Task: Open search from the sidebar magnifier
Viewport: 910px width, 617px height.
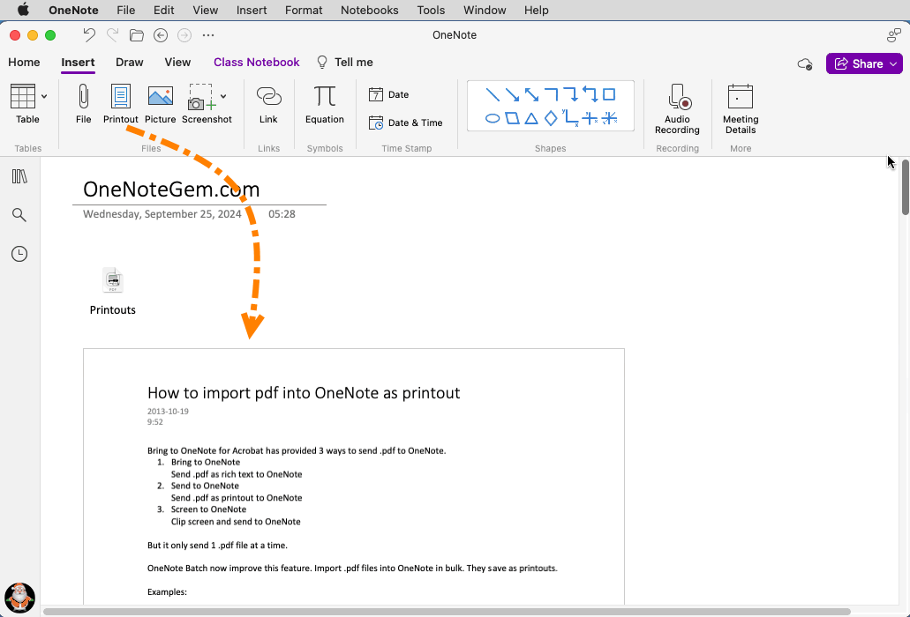Action: 19,215
